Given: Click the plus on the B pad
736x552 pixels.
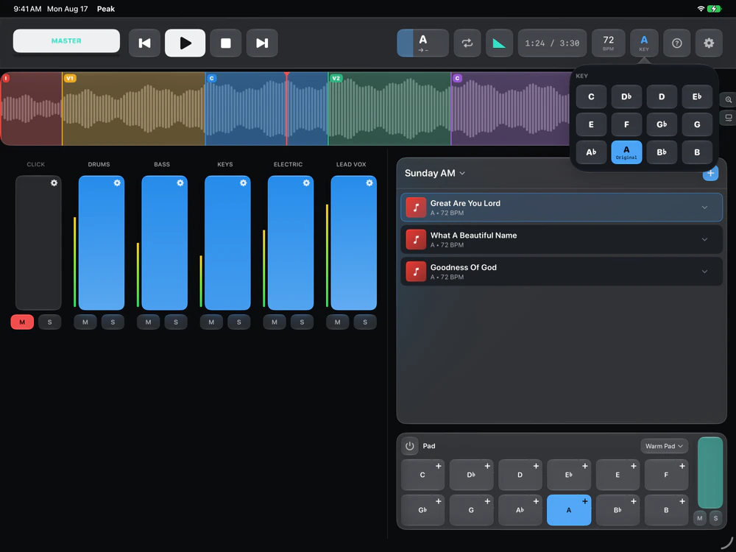Looking at the screenshot, I should [x=682, y=501].
